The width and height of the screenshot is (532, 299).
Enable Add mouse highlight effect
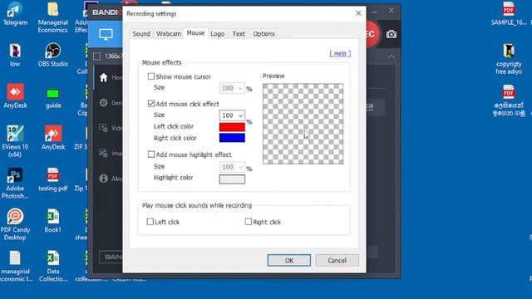151,154
